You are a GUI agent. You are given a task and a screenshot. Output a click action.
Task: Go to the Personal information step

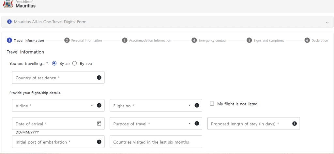pos(83,40)
